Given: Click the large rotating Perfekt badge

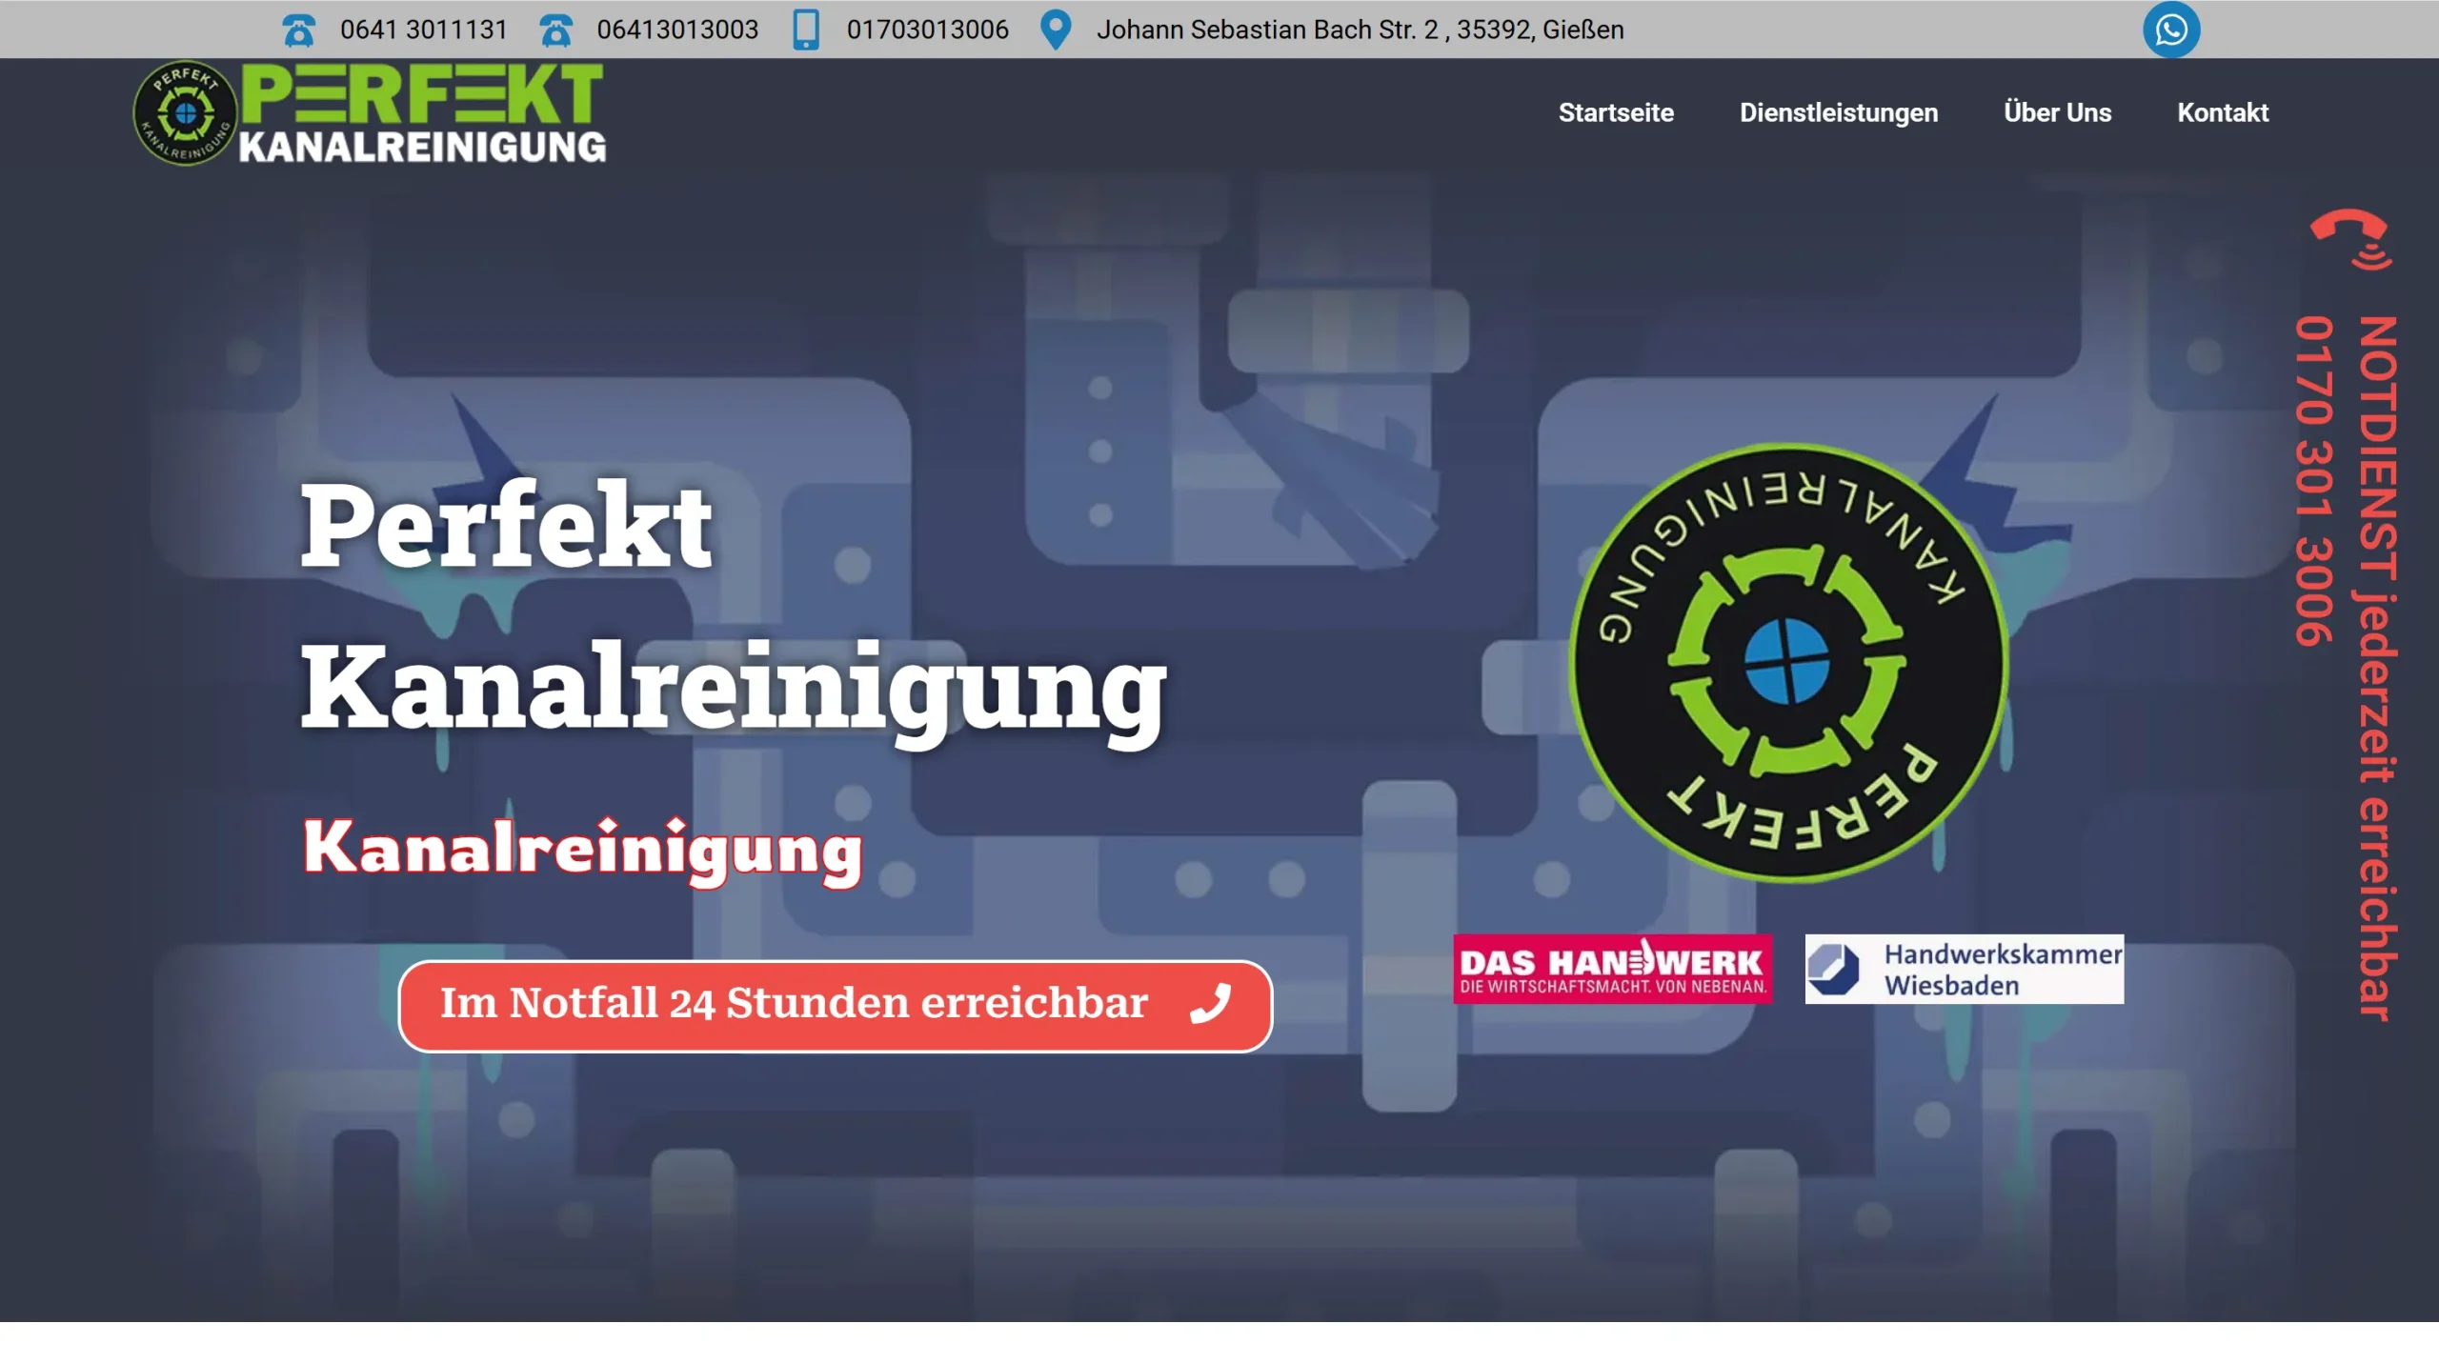Looking at the screenshot, I should (x=1787, y=663).
